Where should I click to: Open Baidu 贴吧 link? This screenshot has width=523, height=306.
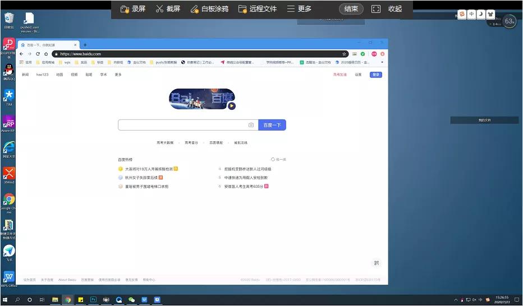pos(89,75)
